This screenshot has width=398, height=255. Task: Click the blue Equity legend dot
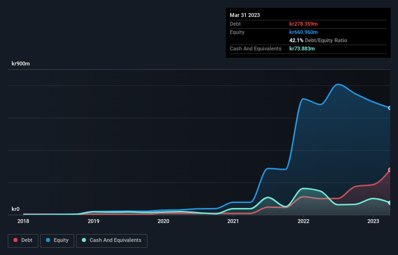(48, 240)
